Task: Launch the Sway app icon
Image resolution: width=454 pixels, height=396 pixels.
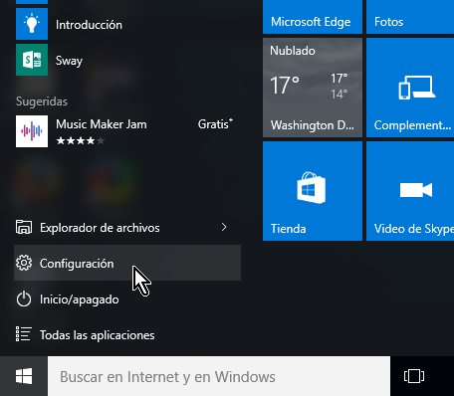Action: pos(32,60)
